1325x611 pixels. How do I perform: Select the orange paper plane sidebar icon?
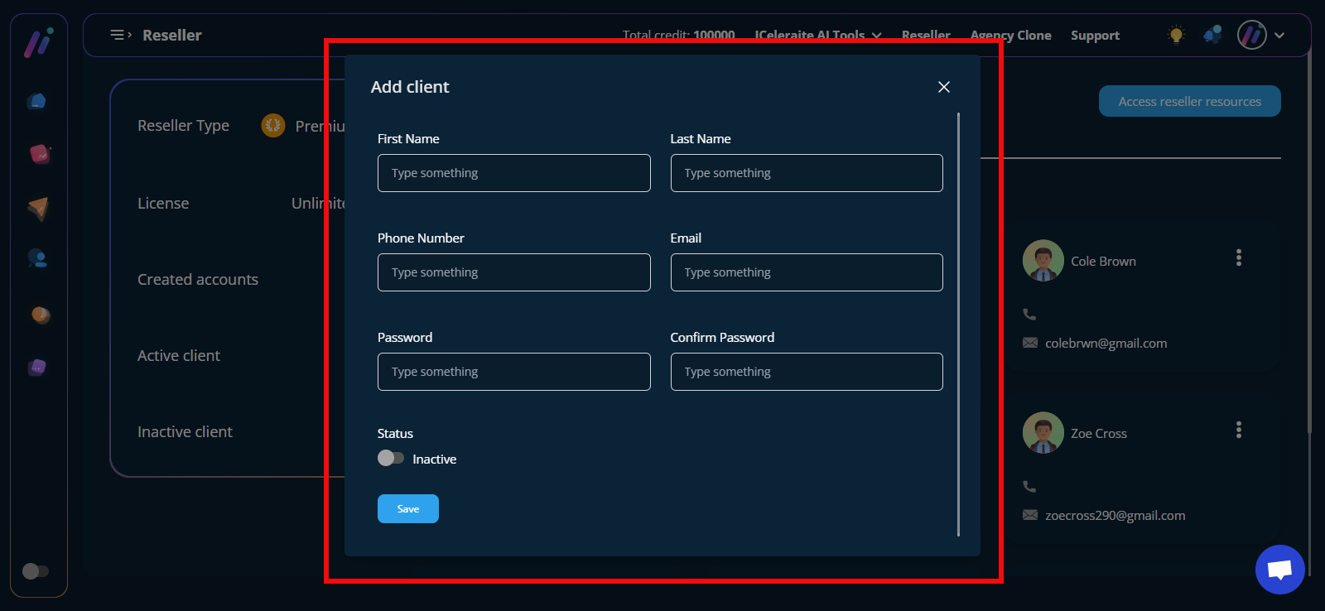[x=38, y=207]
